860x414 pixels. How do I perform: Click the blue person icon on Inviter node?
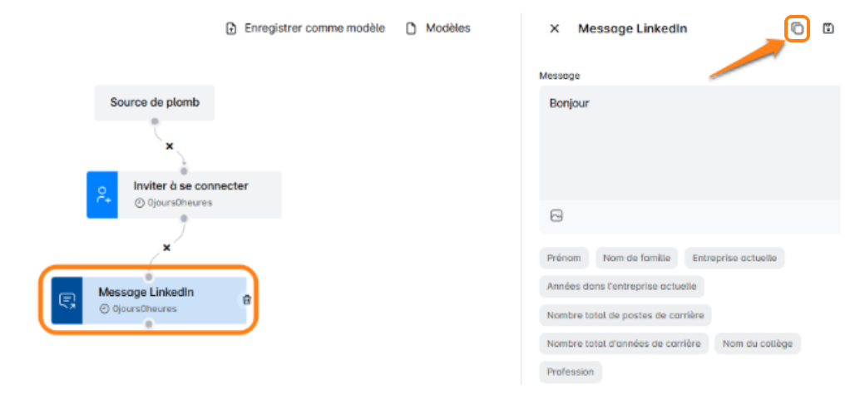(x=103, y=195)
